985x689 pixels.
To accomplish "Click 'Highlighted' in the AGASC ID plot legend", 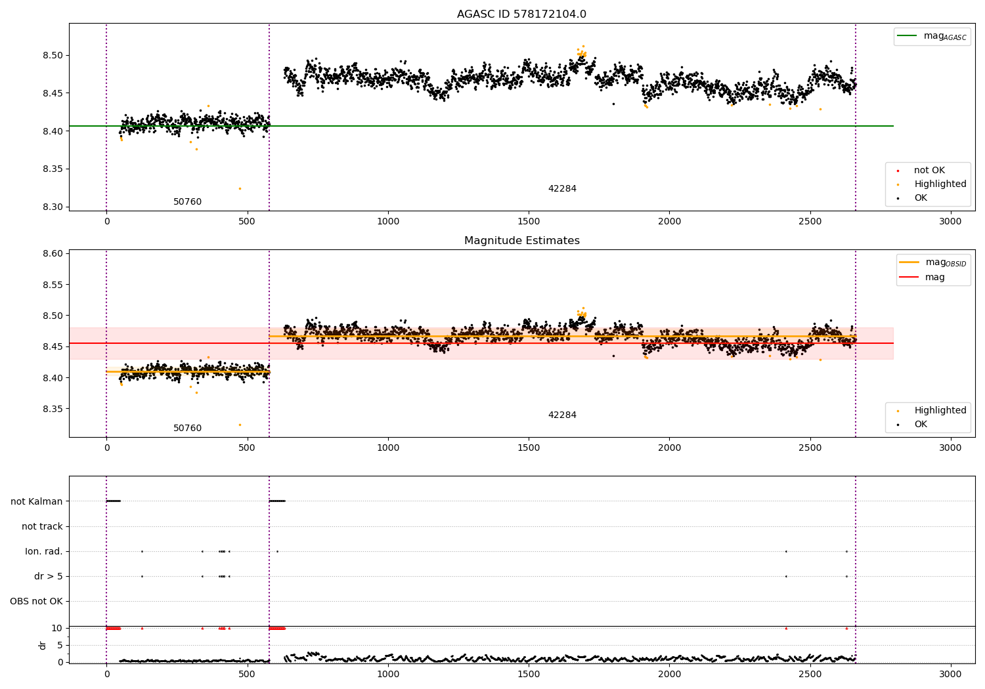I will [x=940, y=184].
